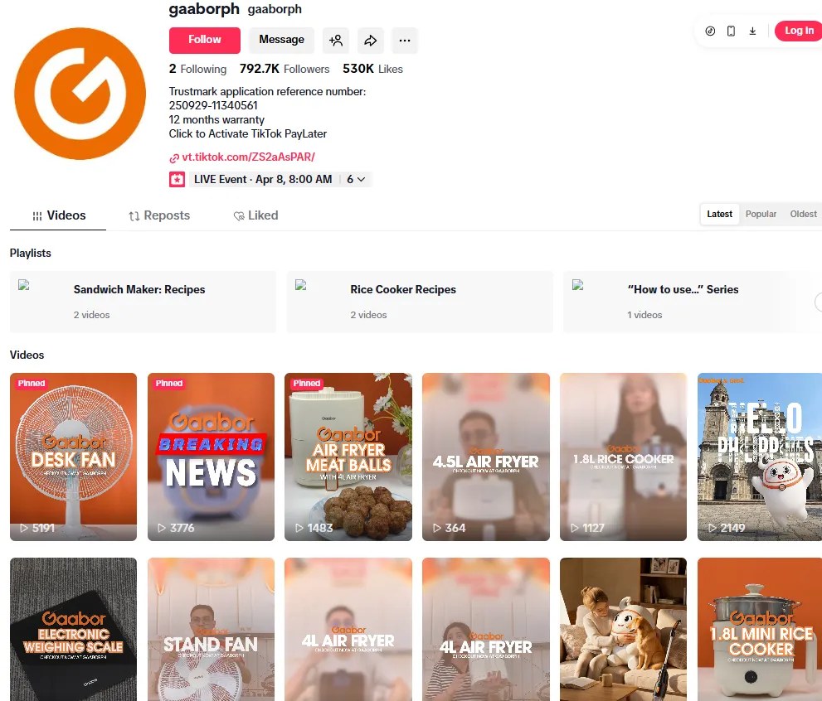Image resolution: width=822 pixels, height=701 pixels.
Task: Sort videos by Oldest
Action: coord(803,214)
